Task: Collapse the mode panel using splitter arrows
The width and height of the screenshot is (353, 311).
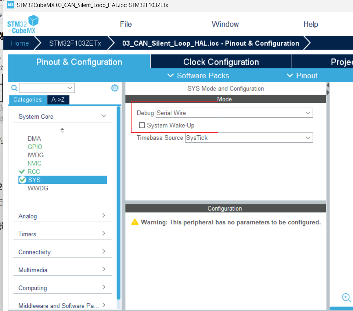Action: pyautogui.click(x=328, y=89)
